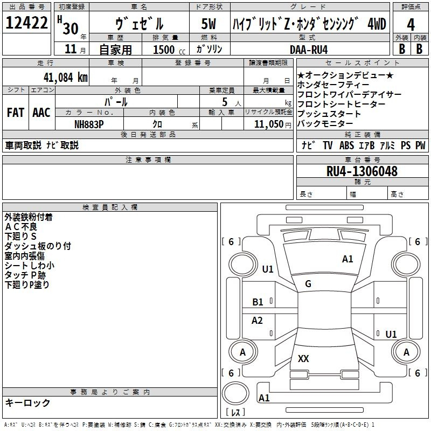Click the 注意事項欄 header
Image resolution: width=431 pixels, height=431 pixels.
148,159
